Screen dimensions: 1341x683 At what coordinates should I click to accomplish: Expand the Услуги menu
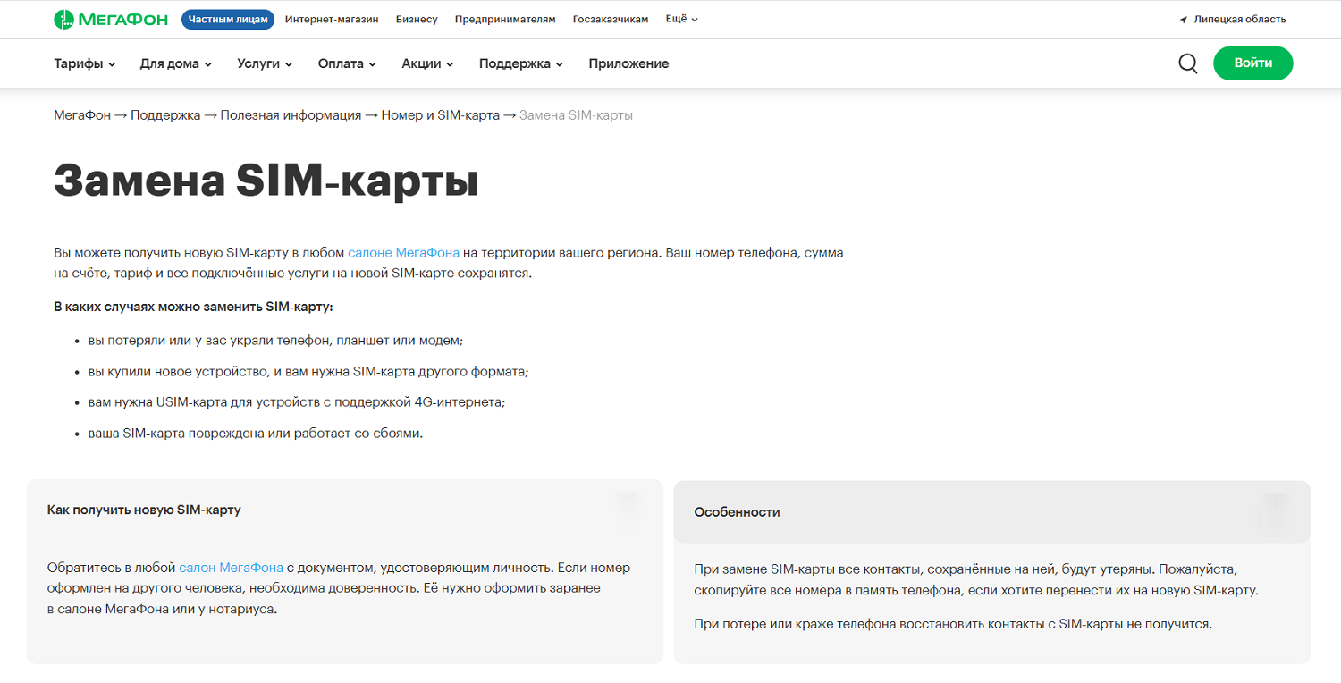click(265, 63)
